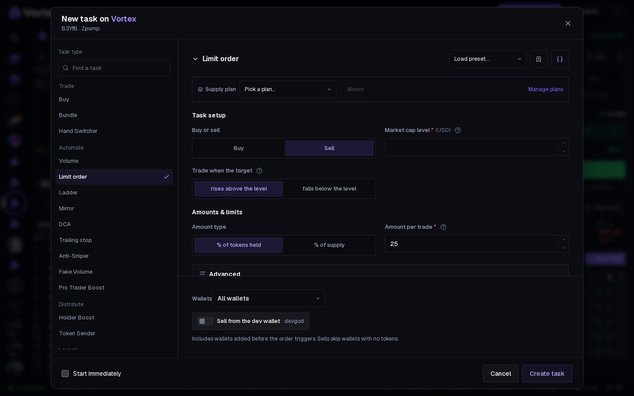Choose falls below the level
Screen dimensions: 634x396
click(x=329, y=189)
